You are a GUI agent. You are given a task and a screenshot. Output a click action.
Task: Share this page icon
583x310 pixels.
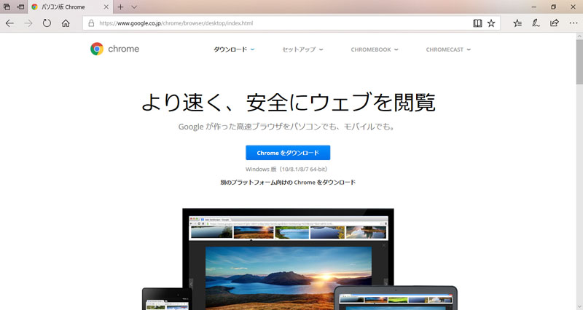coord(555,23)
